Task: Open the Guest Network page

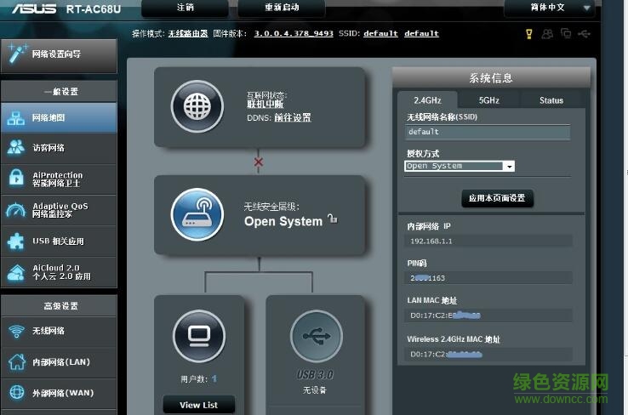Action: [x=59, y=148]
